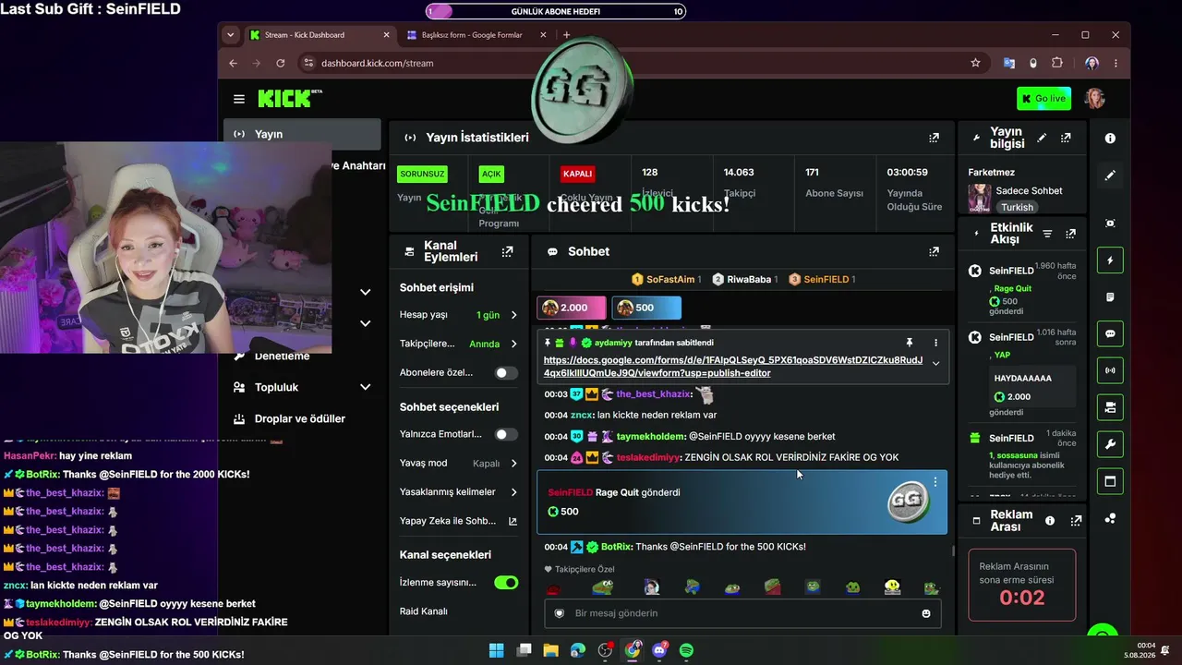Filter the Etkinlik Akışı feed
The image size is (1182, 665).
1047,234
